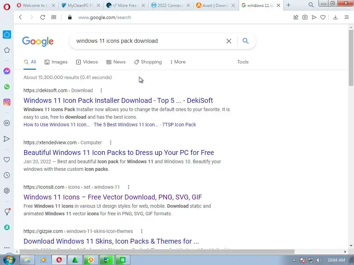Click the padlock site security icon
The height and width of the screenshot is (265, 354).
point(70,17)
